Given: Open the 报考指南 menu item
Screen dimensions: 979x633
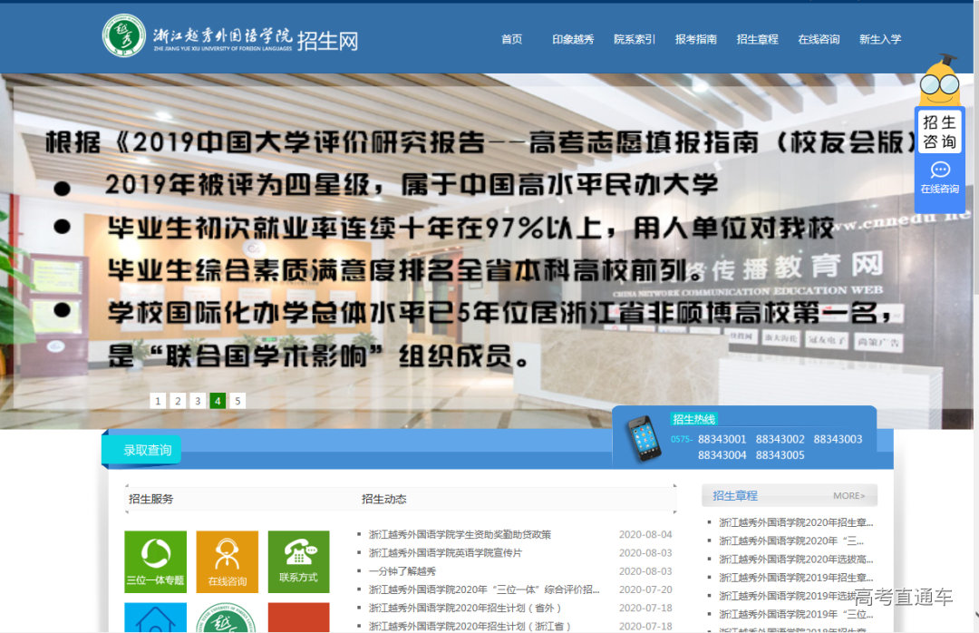Looking at the screenshot, I should 697,39.
